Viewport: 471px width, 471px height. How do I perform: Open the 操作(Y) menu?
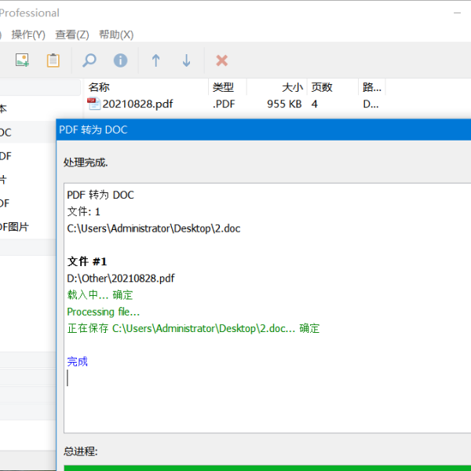click(x=28, y=35)
